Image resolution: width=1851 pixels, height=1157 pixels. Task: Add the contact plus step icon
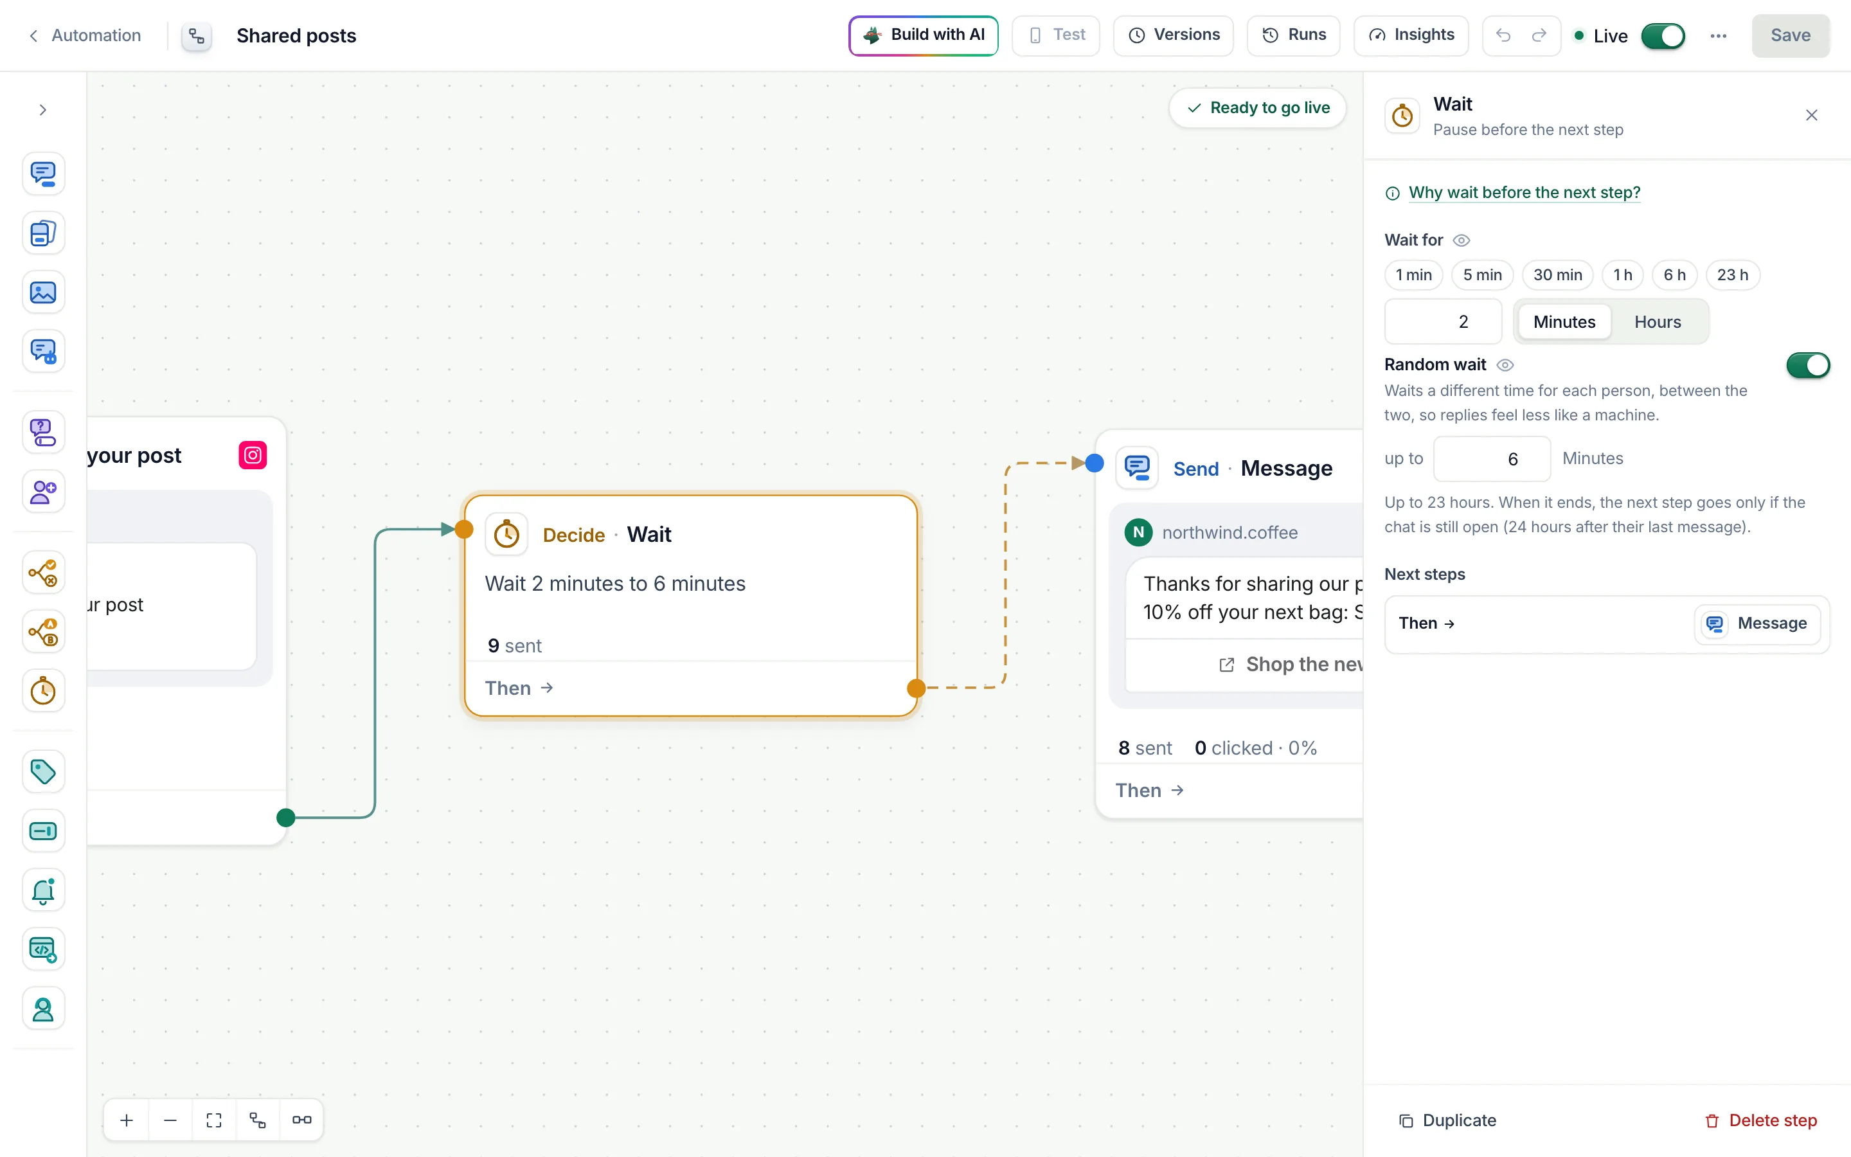pos(43,491)
